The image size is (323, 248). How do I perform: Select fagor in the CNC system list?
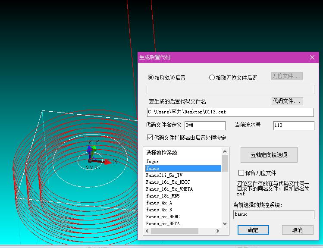click(x=183, y=161)
